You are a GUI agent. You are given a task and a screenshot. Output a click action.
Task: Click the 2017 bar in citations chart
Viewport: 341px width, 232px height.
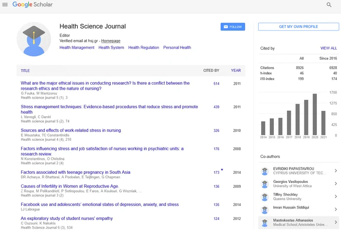[x=289, y=123]
